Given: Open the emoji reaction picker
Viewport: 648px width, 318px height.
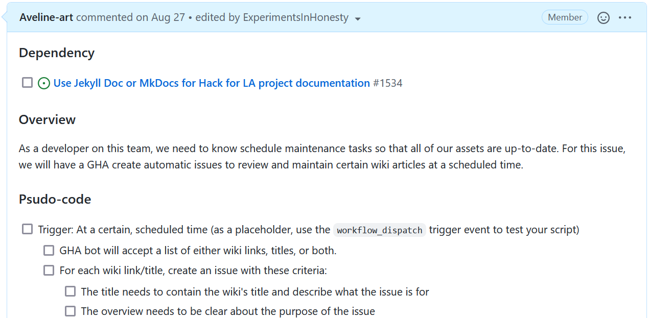Looking at the screenshot, I should pos(604,18).
